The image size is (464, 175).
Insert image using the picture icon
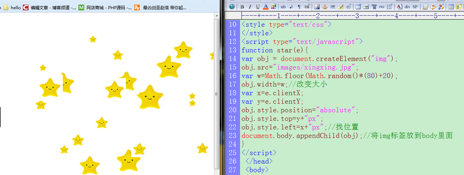coord(317,6)
